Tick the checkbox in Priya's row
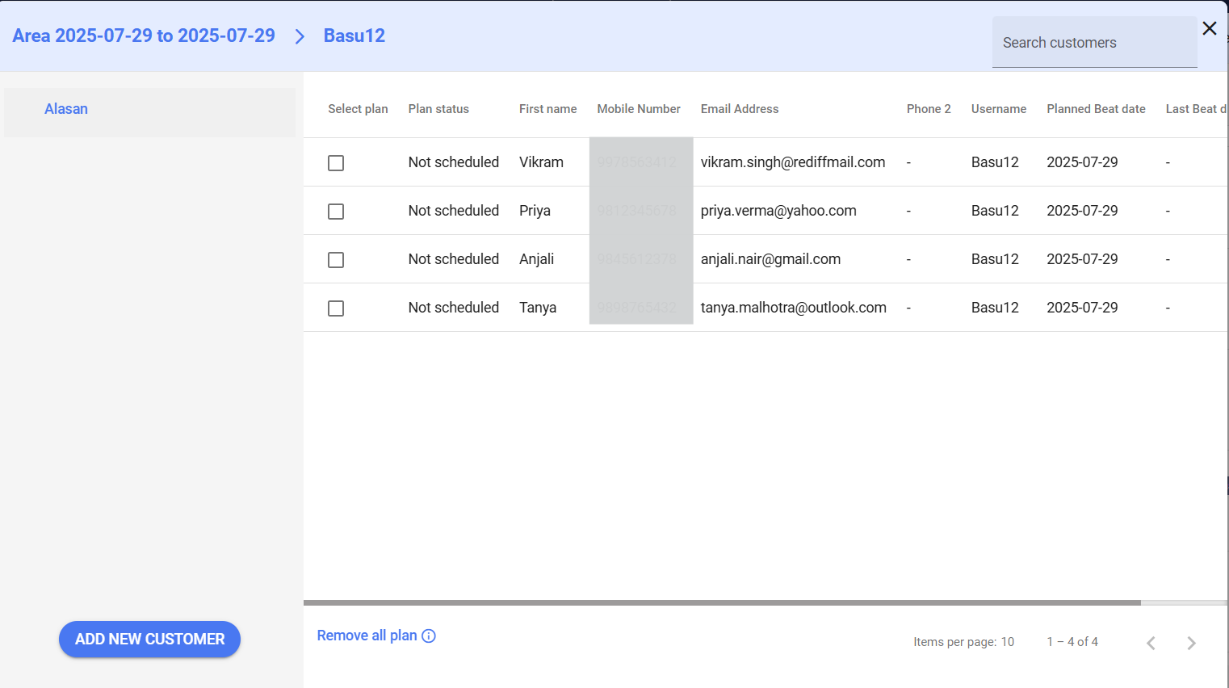 pos(336,212)
